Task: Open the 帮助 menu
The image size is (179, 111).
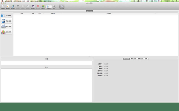Action: [49, 1]
